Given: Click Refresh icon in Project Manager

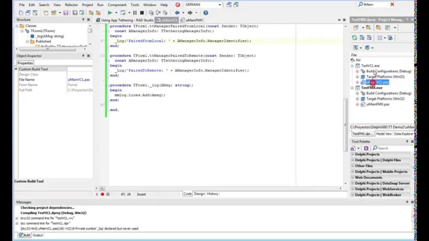Looking at the screenshot, I should (355, 37).
